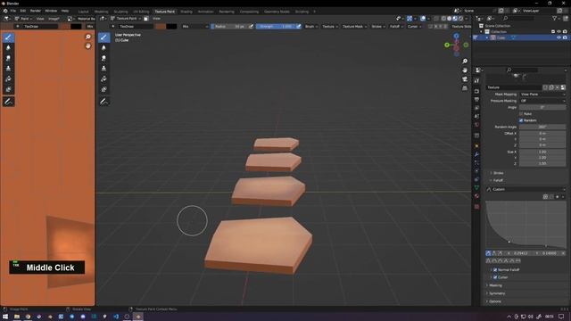Select the Annotate tool in Image Editor toolbar
The image size is (571, 321).
tap(8, 102)
